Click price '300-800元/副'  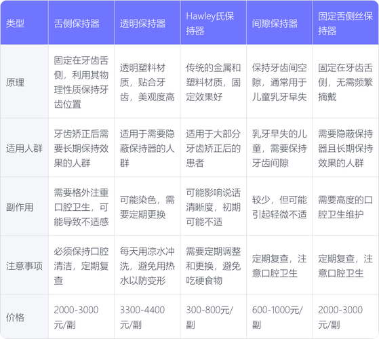tap(213, 317)
